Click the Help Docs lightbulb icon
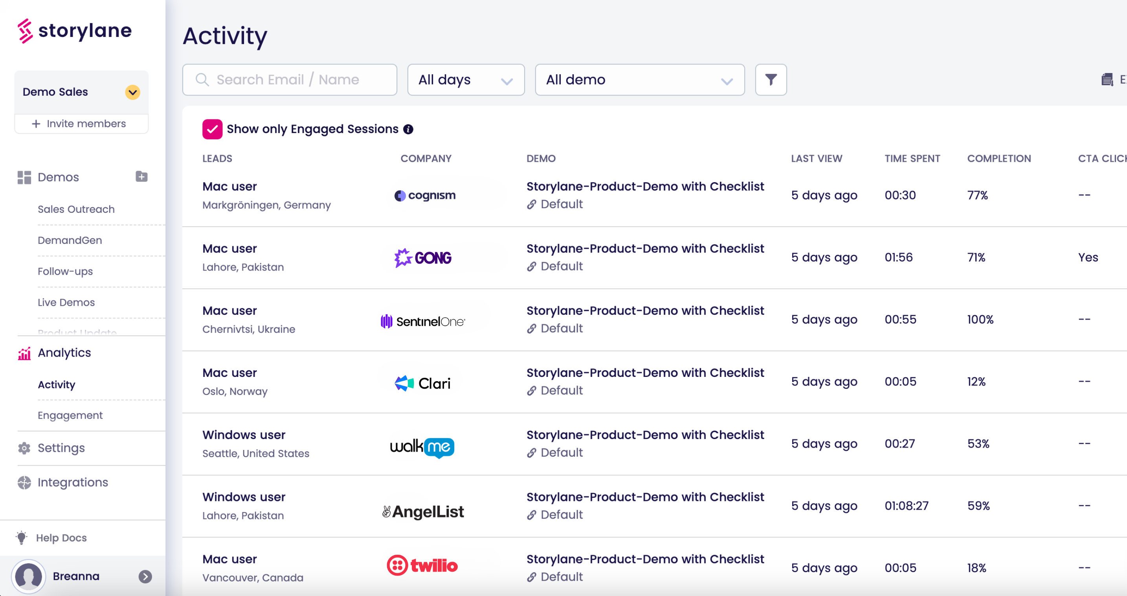The image size is (1127, 596). pyautogui.click(x=22, y=537)
